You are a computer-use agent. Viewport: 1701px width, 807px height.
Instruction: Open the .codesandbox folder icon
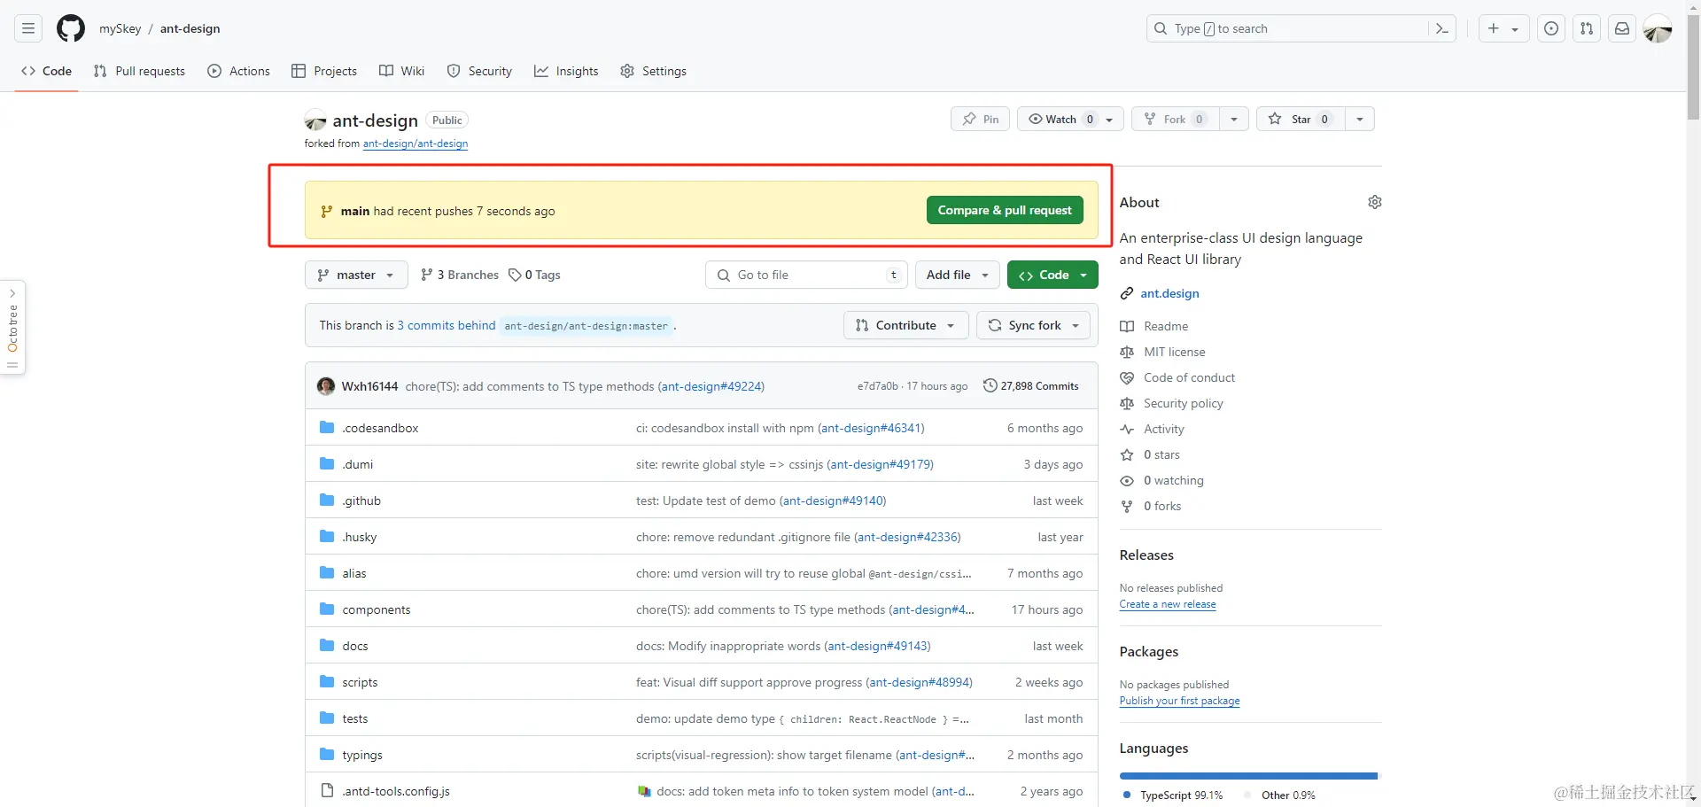pos(327,428)
